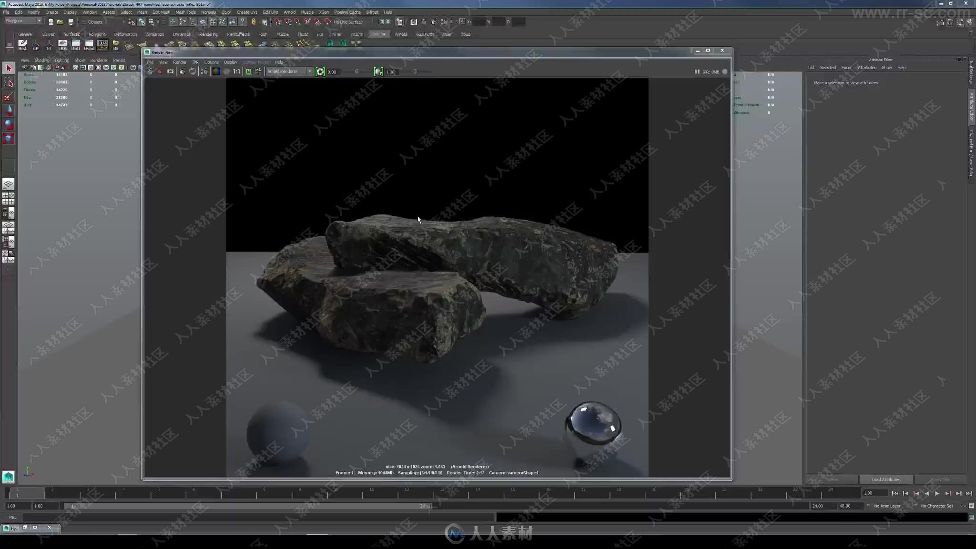Click Focus in Attribute Editor
Image resolution: width=976 pixels, height=549 pixels.
[x=846, y=68]
